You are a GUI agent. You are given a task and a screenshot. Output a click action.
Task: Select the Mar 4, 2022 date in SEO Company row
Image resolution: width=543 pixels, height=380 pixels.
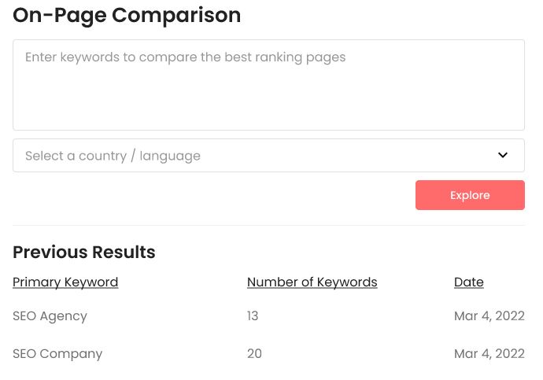(489, 353)
